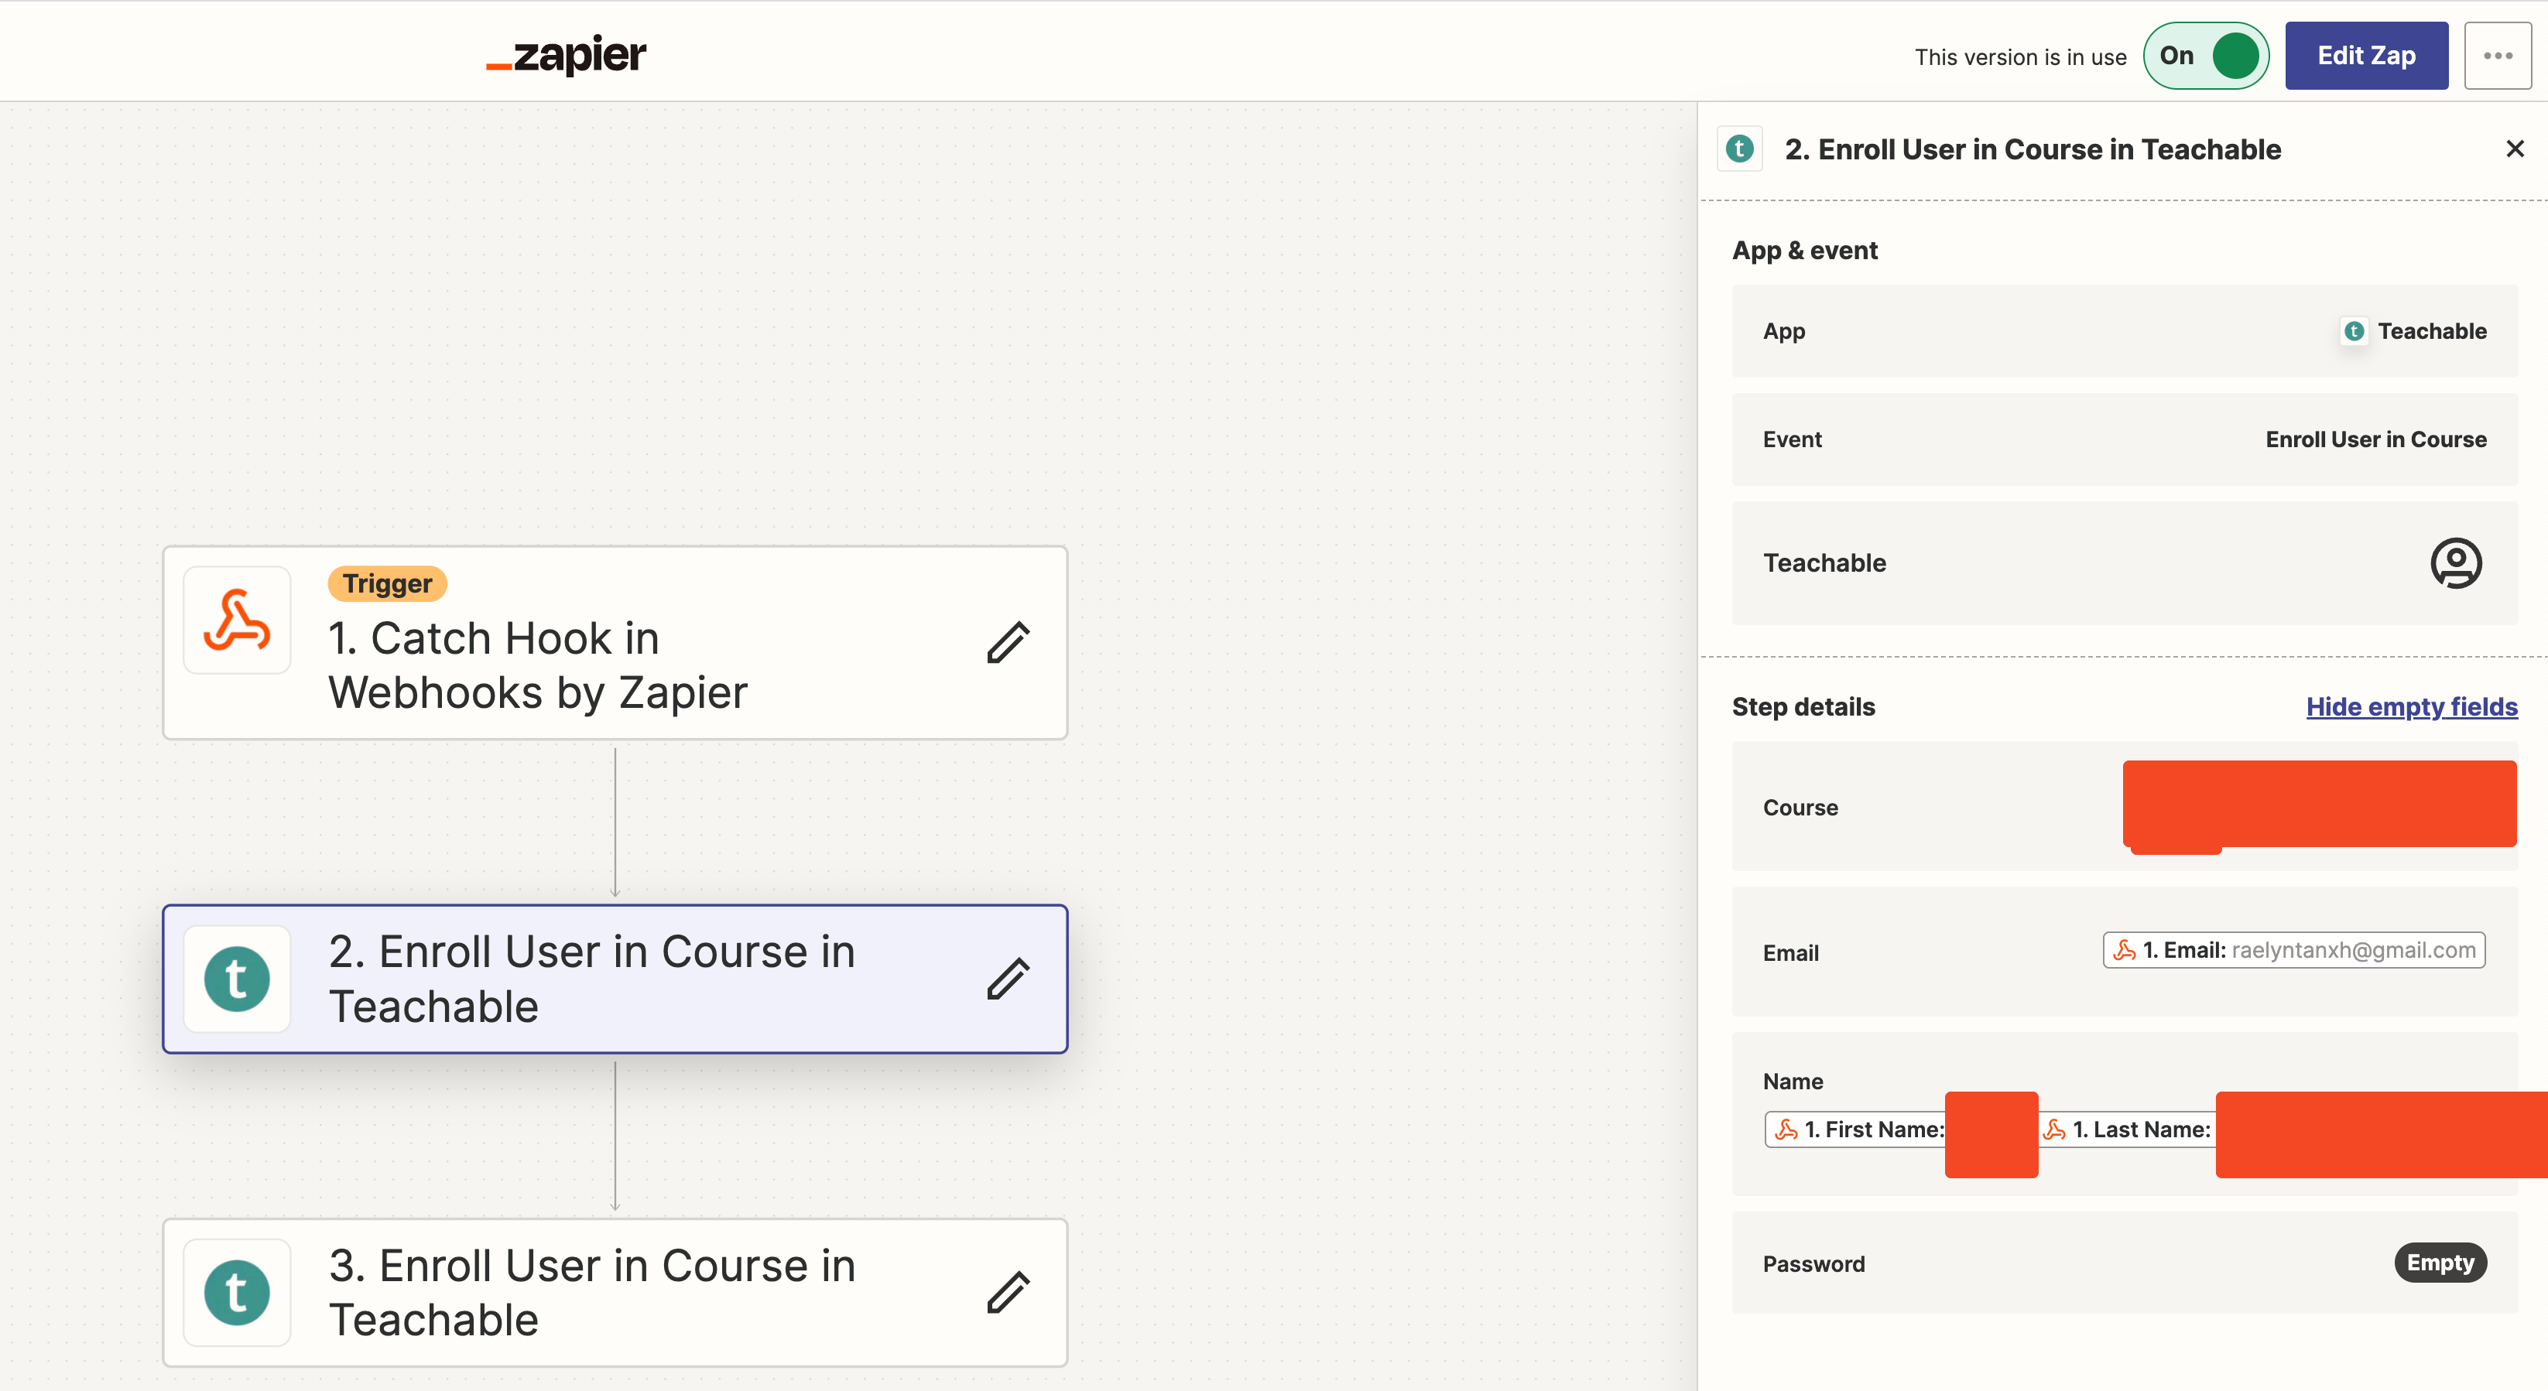The image size is (2548, 1391).
Task: Click the Password field label
Action: pos(1813,1263)
